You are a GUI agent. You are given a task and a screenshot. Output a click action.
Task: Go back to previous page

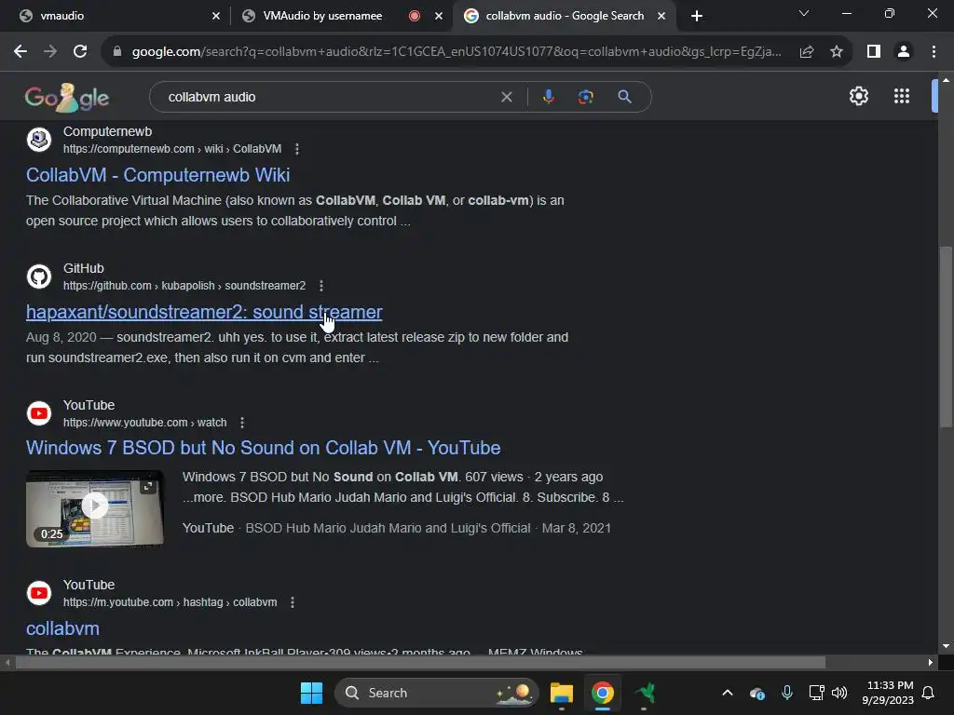tap(20, 52)
